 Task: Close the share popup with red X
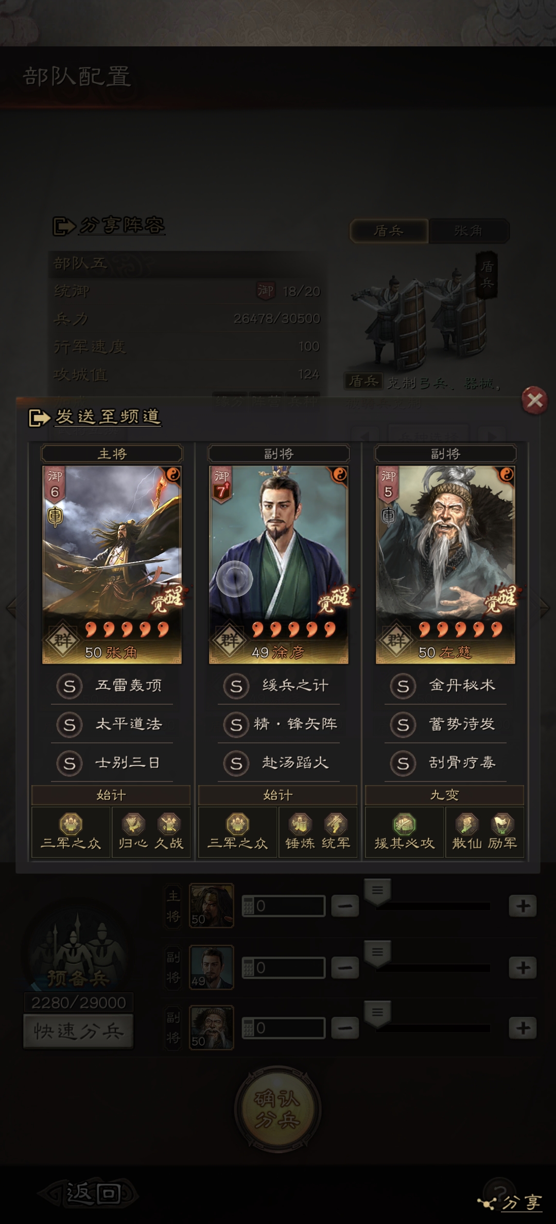[x=534, y=400]
